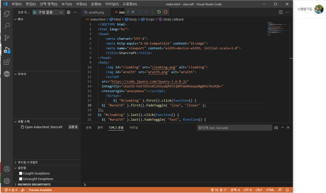Image resolution: width=326 pixels, height=193 pixels.
Task: Select Open index.html: Starcraft call stack session
Action: pos(47,127)
